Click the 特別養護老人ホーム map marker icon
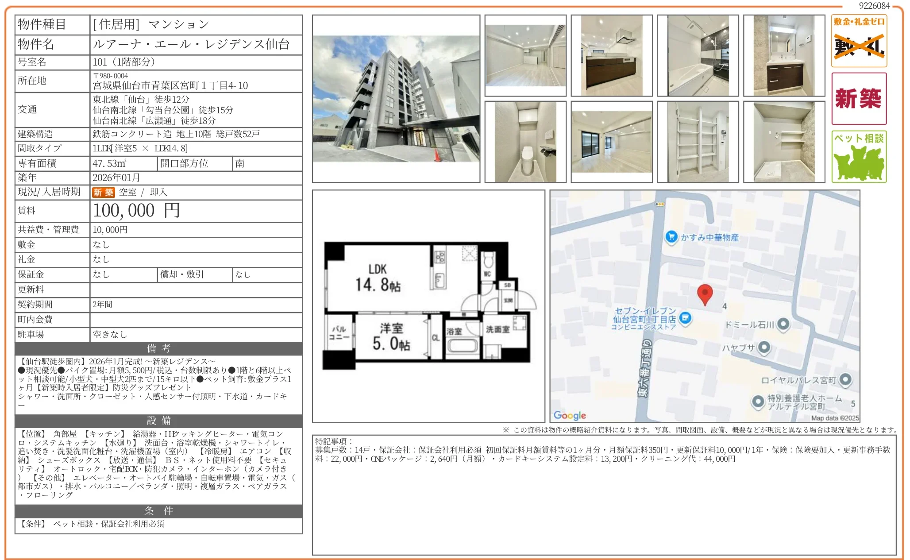The height and width of the screenshot is (560, 910). click(758, 402)
